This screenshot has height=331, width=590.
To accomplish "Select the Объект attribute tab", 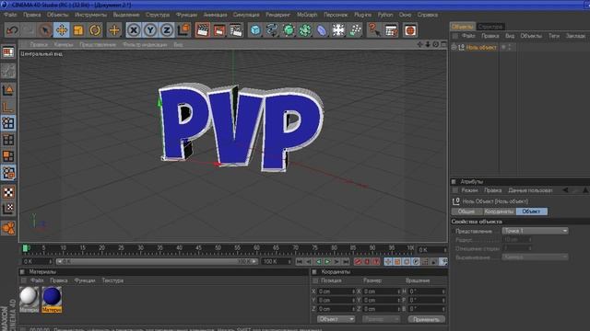I will click(x=531, y=211).
